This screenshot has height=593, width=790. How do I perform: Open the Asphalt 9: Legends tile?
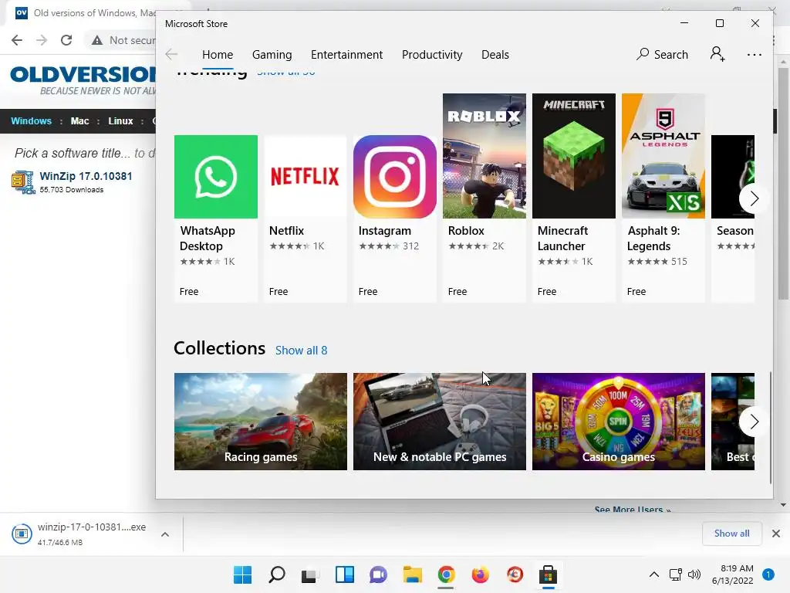click(663, 198)
